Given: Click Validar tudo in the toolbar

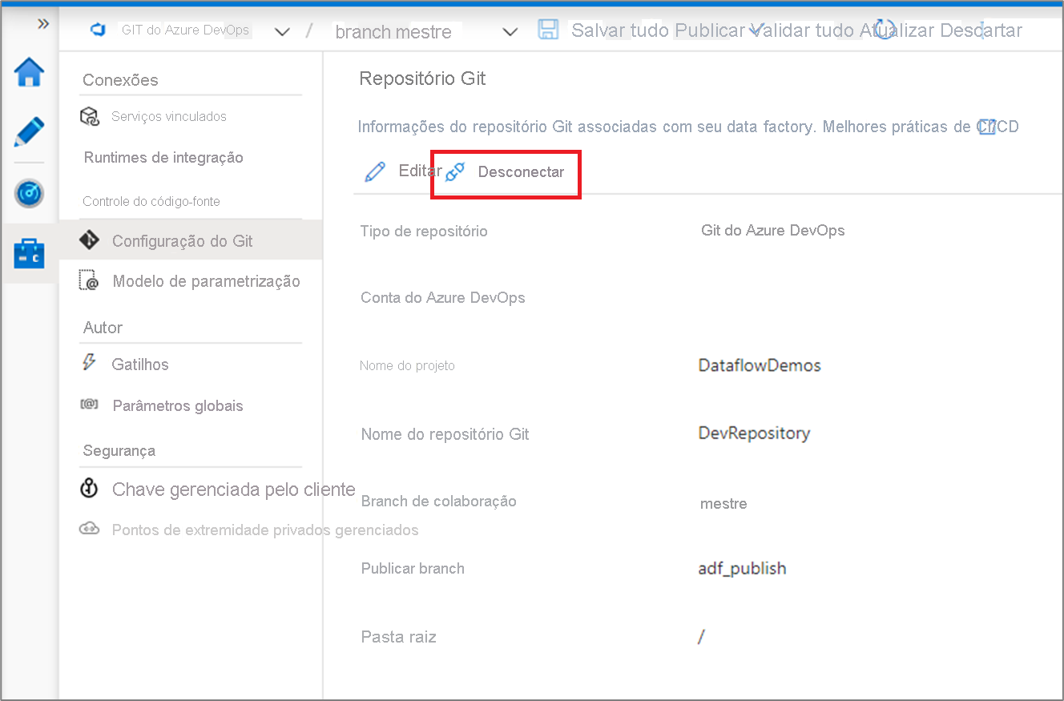Looking at the screenshot, I should [802, 31].
